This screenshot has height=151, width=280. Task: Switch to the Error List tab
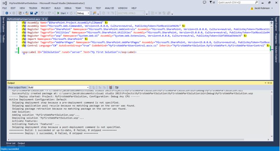(x=11, y=143)
